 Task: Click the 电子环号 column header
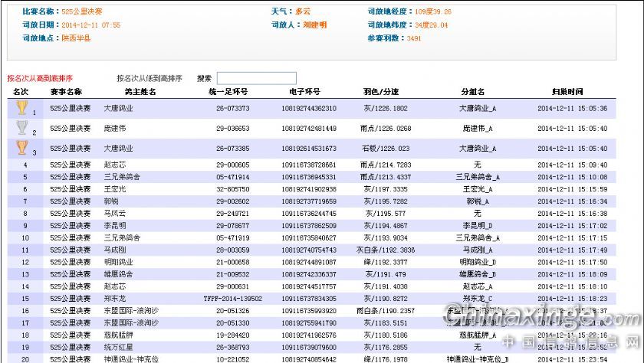(307, 92)
